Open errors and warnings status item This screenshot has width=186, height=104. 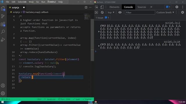[6, 99]
